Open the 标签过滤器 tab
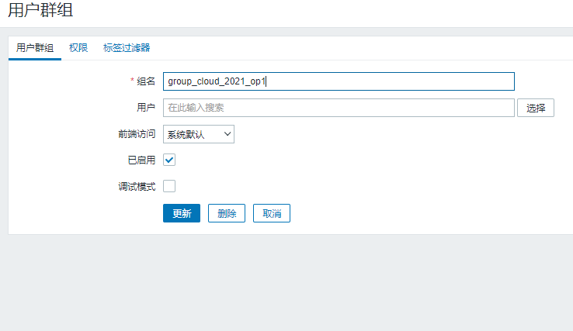This screenshot has height=331, width=573. click(x=127, y=48)
